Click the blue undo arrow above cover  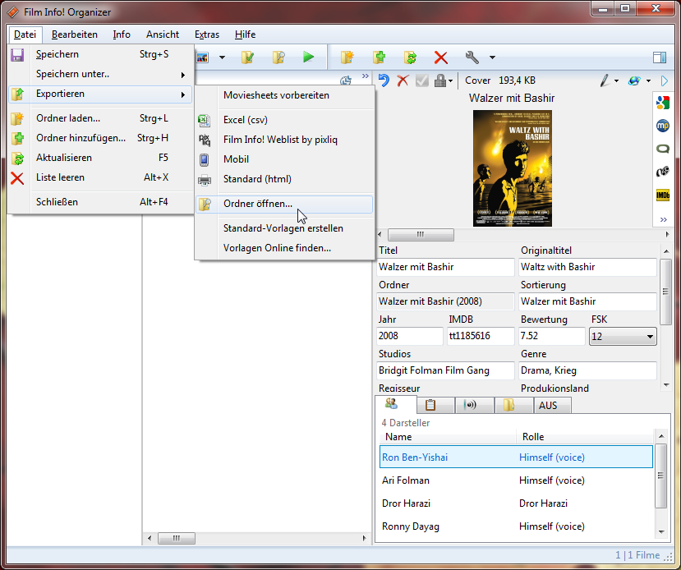coord(384,80)
